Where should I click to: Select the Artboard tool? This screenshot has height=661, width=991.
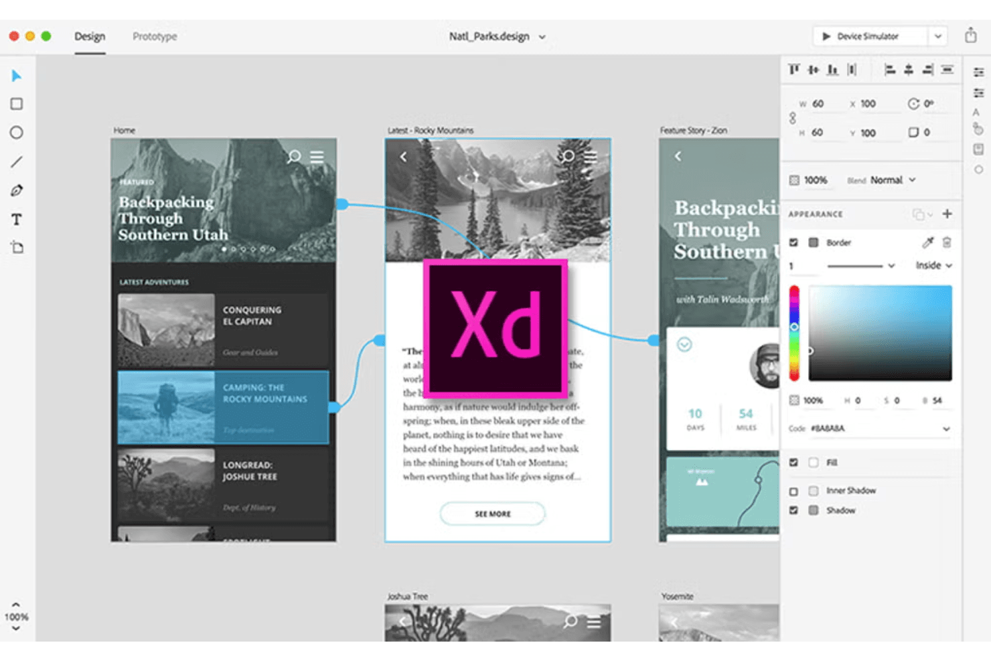click(17, 247)
